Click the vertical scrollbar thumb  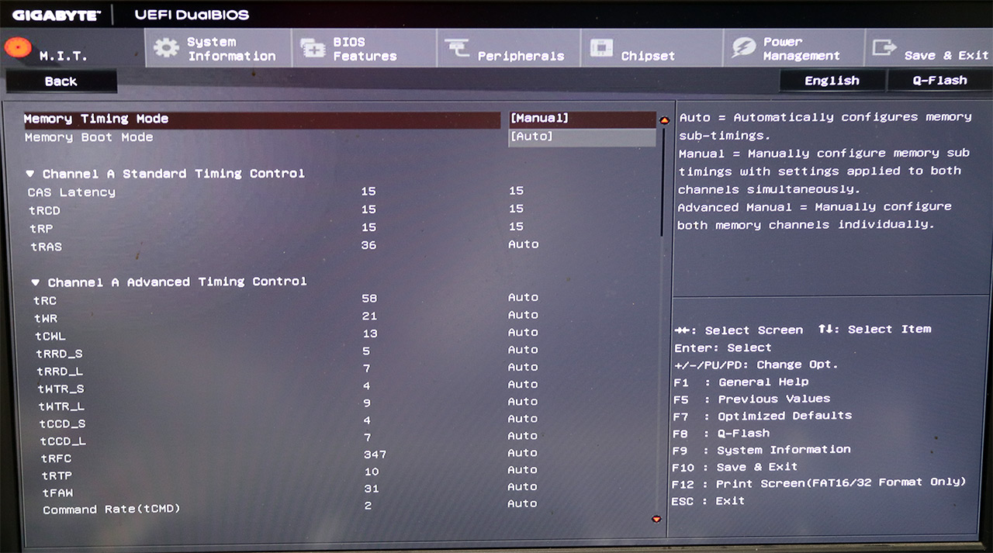coord(663,182)
